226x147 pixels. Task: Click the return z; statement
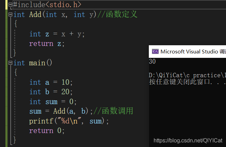tap(47, 44)
